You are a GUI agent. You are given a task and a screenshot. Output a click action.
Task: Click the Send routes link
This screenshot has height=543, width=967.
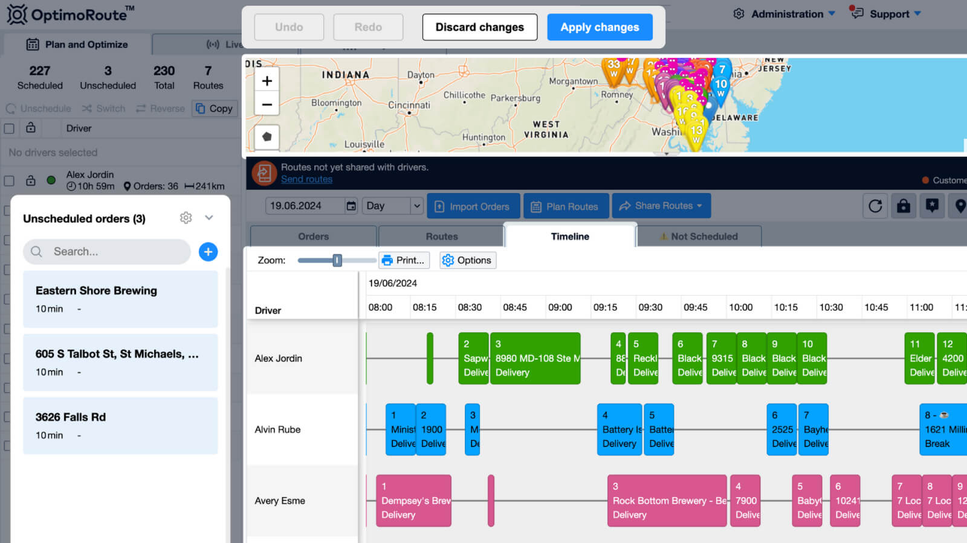point(306,179)
